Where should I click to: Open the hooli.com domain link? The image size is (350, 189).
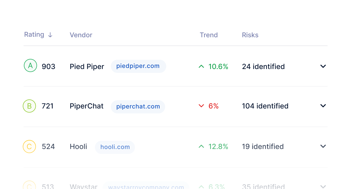click(115, 147)
